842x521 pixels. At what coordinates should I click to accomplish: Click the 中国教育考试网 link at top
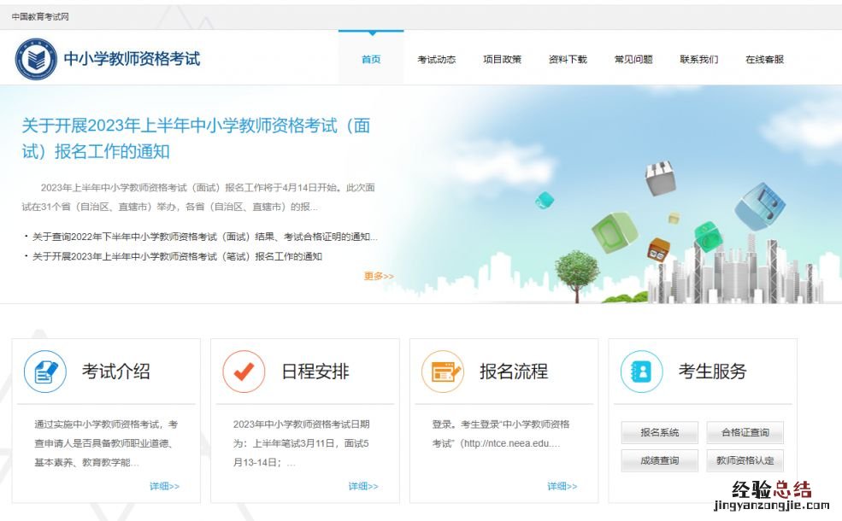tap(40, 16)
